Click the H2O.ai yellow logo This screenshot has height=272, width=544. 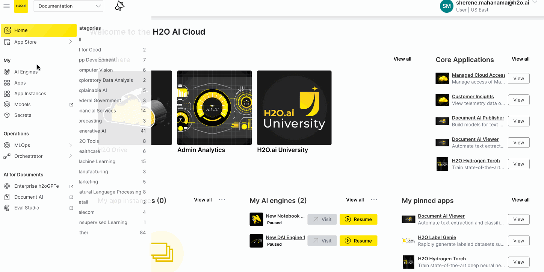pyautogui.click(x=21, y=6)
